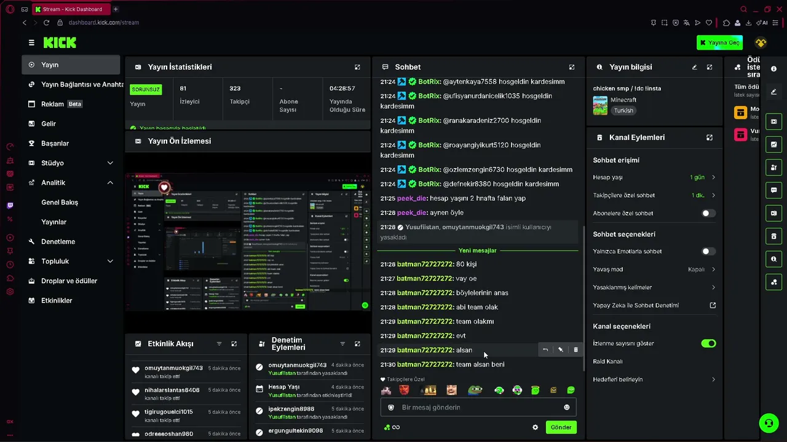Click the Turkish language tag
The image size is (787, 442).
623,110
